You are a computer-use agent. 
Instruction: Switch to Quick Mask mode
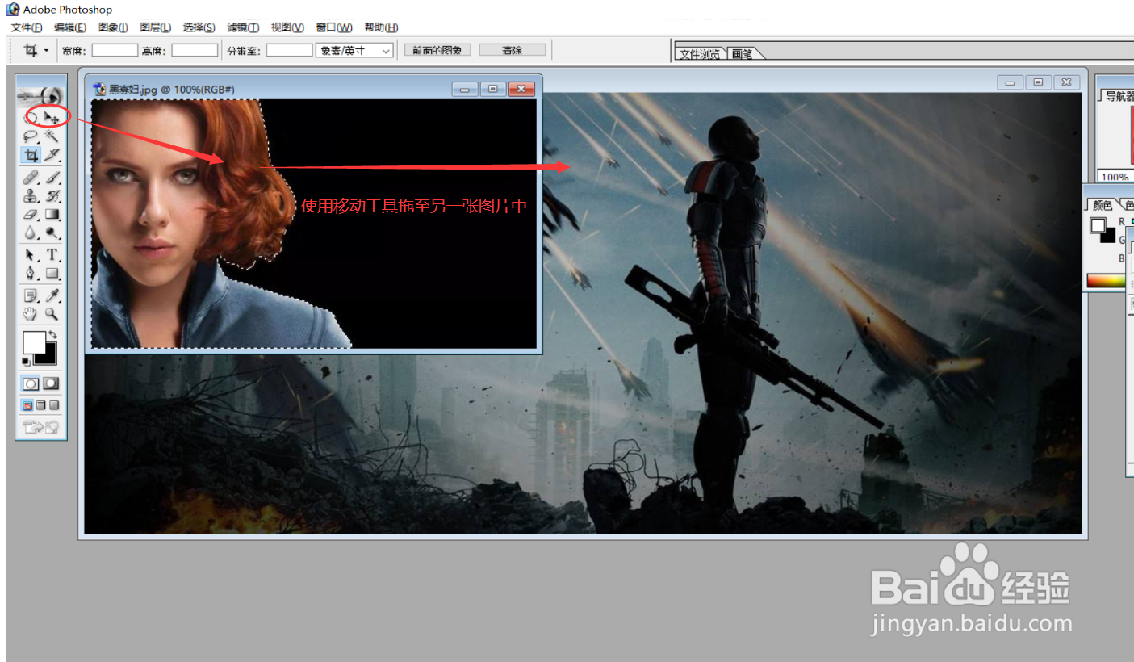point(51,383)
